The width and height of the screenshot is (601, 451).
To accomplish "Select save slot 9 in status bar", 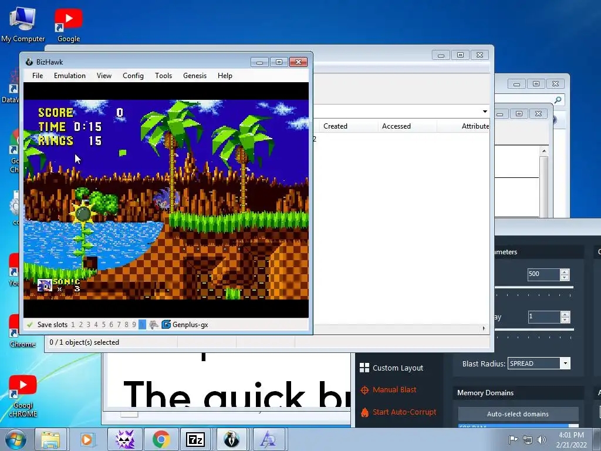I will click(x=134, y=324).
